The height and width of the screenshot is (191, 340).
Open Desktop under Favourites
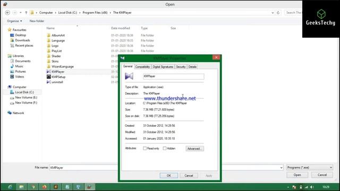20,35
